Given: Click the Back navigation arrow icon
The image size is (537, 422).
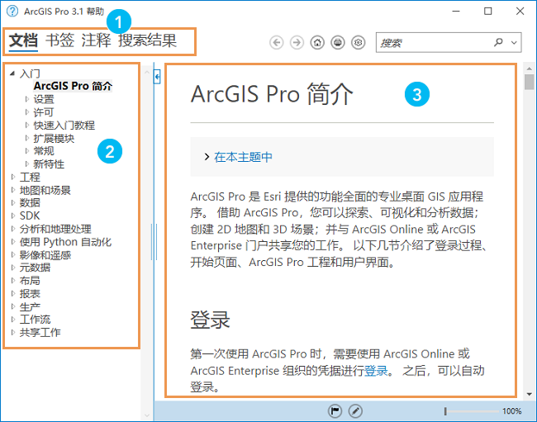Looking at the screenshot, I should [277, 42].
